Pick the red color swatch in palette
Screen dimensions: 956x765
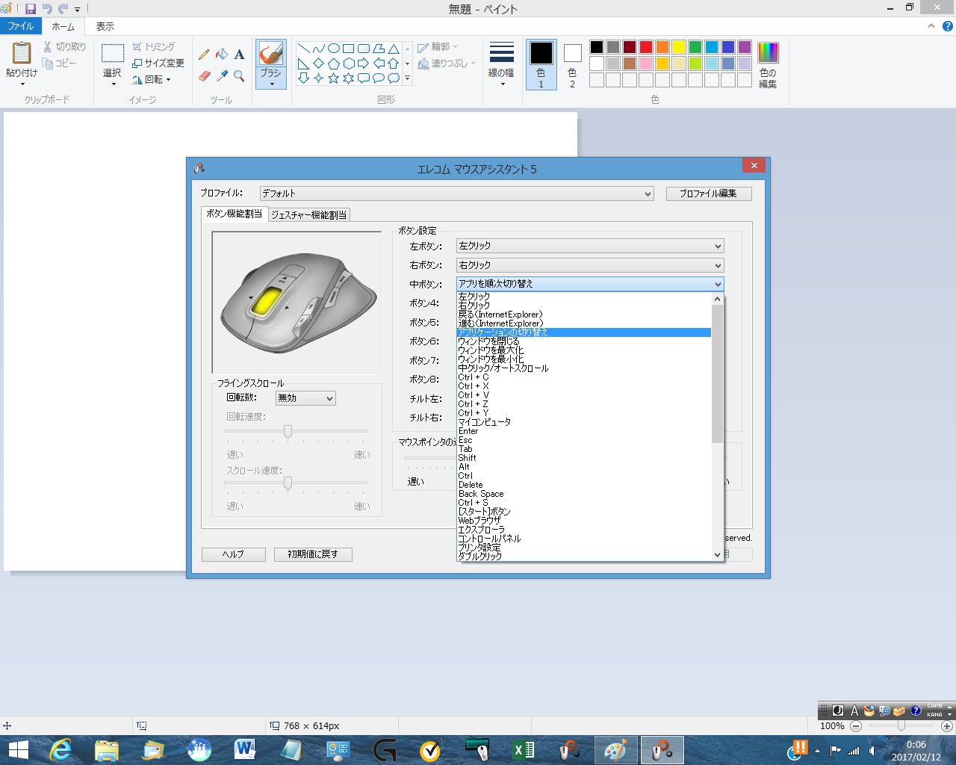pyautogui.click(x=646, y=47)
